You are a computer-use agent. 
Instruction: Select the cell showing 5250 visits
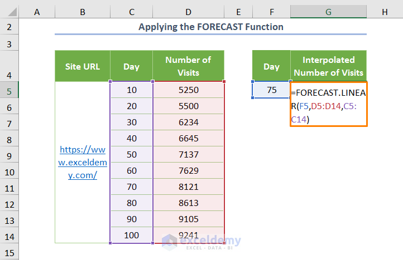pos(188,90)
